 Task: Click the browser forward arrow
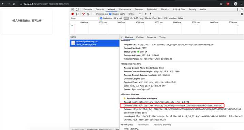9,4
